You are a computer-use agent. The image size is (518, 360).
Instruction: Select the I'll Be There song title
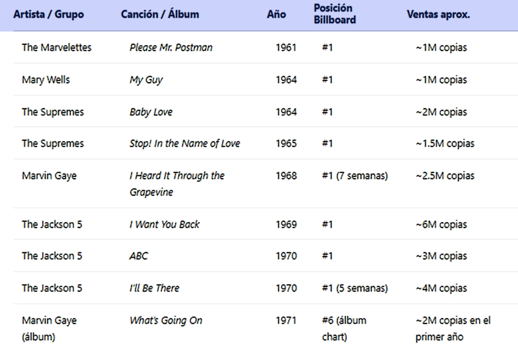154,288
